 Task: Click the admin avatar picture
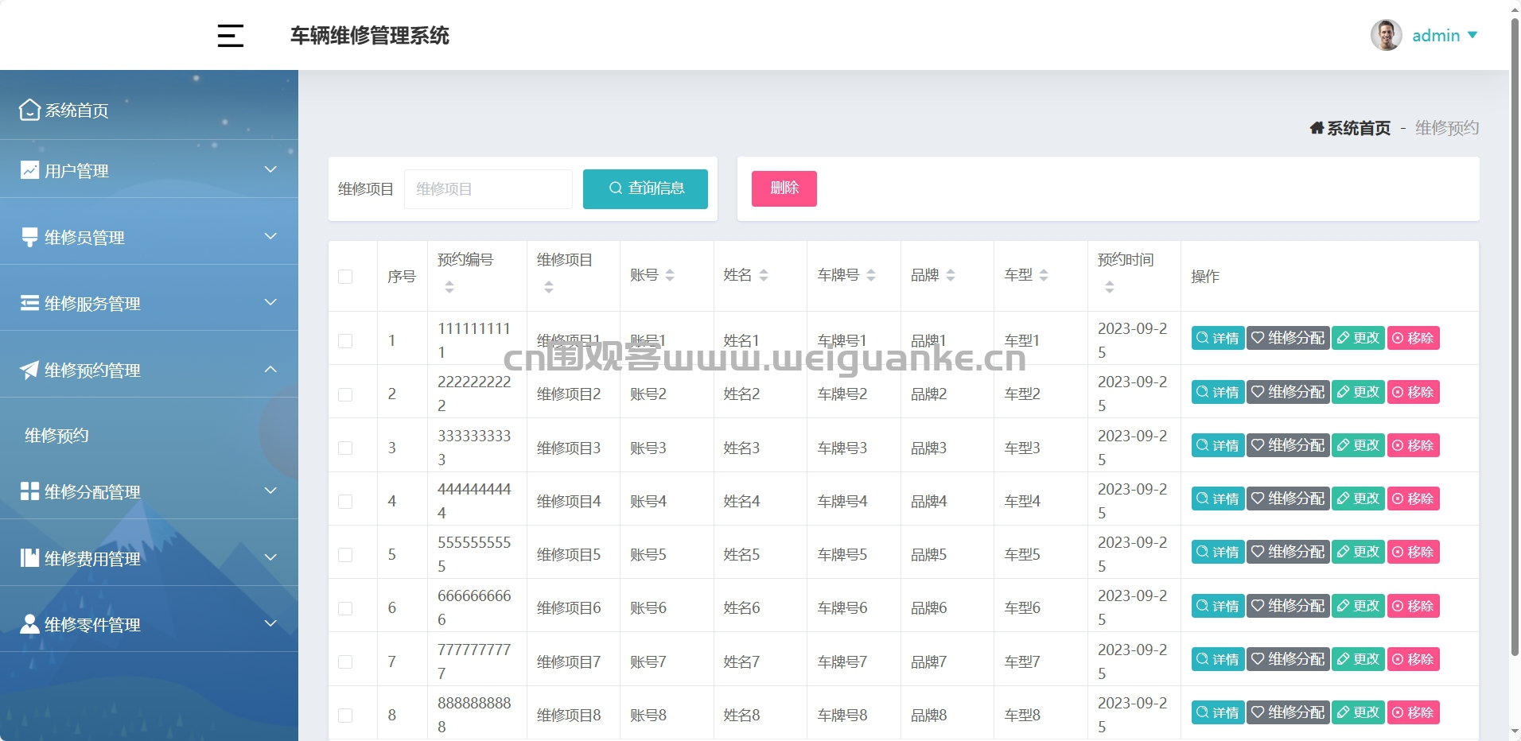tap(1386, 35)
